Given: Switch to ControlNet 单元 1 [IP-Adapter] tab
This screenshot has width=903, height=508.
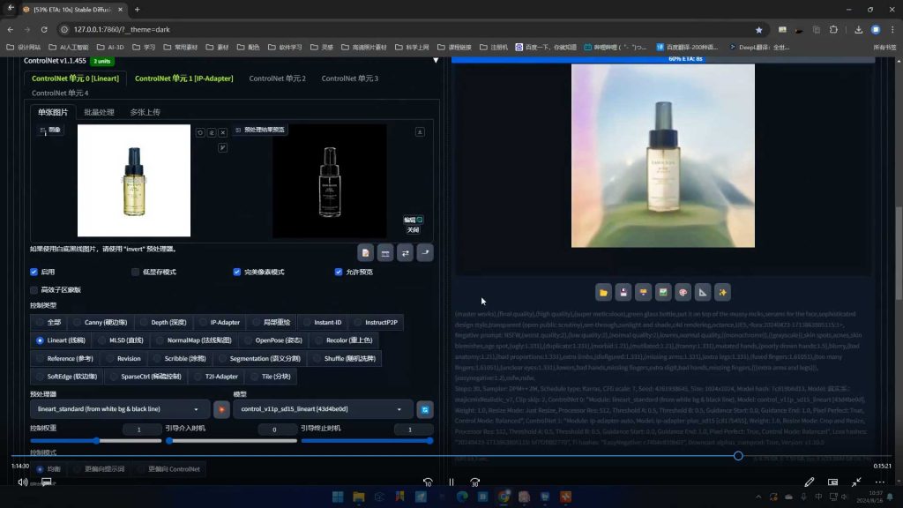Looking at the screenshot, I should [183, 78].
